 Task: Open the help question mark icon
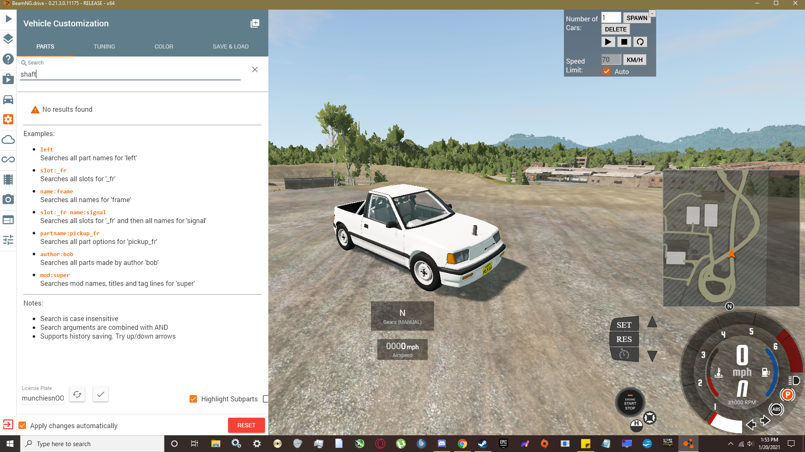(x=8, y=59)
